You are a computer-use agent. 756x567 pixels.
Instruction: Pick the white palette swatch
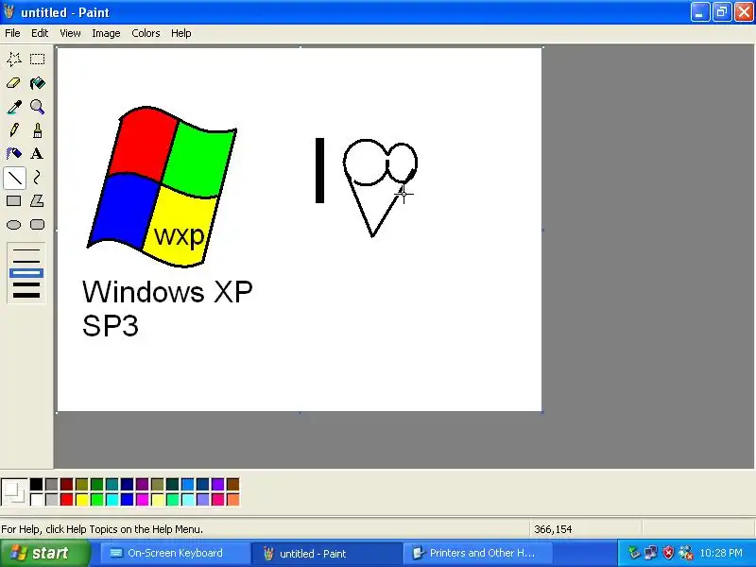point(37,500)
